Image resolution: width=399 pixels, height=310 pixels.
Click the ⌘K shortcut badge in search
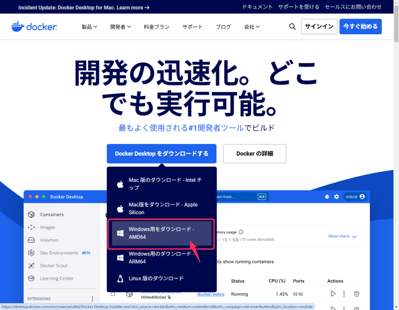(x=262, y=197)
